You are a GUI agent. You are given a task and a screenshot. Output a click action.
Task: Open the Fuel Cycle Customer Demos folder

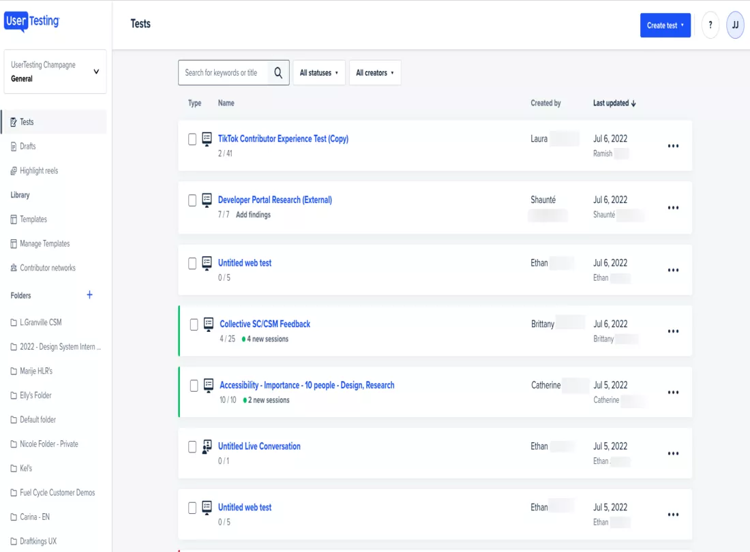57,493
